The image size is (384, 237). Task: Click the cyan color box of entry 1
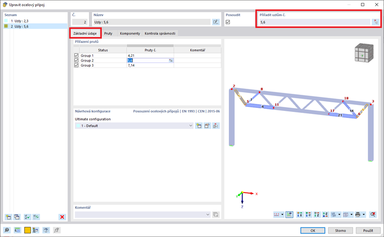coord(6,21)
